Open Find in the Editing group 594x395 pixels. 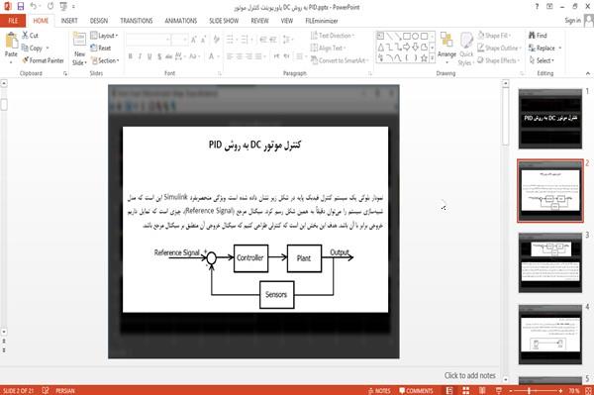tap(538, 36)
